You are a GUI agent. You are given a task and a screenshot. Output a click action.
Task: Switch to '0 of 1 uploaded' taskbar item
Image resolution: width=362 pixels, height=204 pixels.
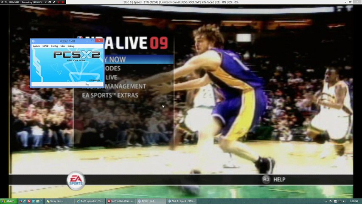click(90, 201)
